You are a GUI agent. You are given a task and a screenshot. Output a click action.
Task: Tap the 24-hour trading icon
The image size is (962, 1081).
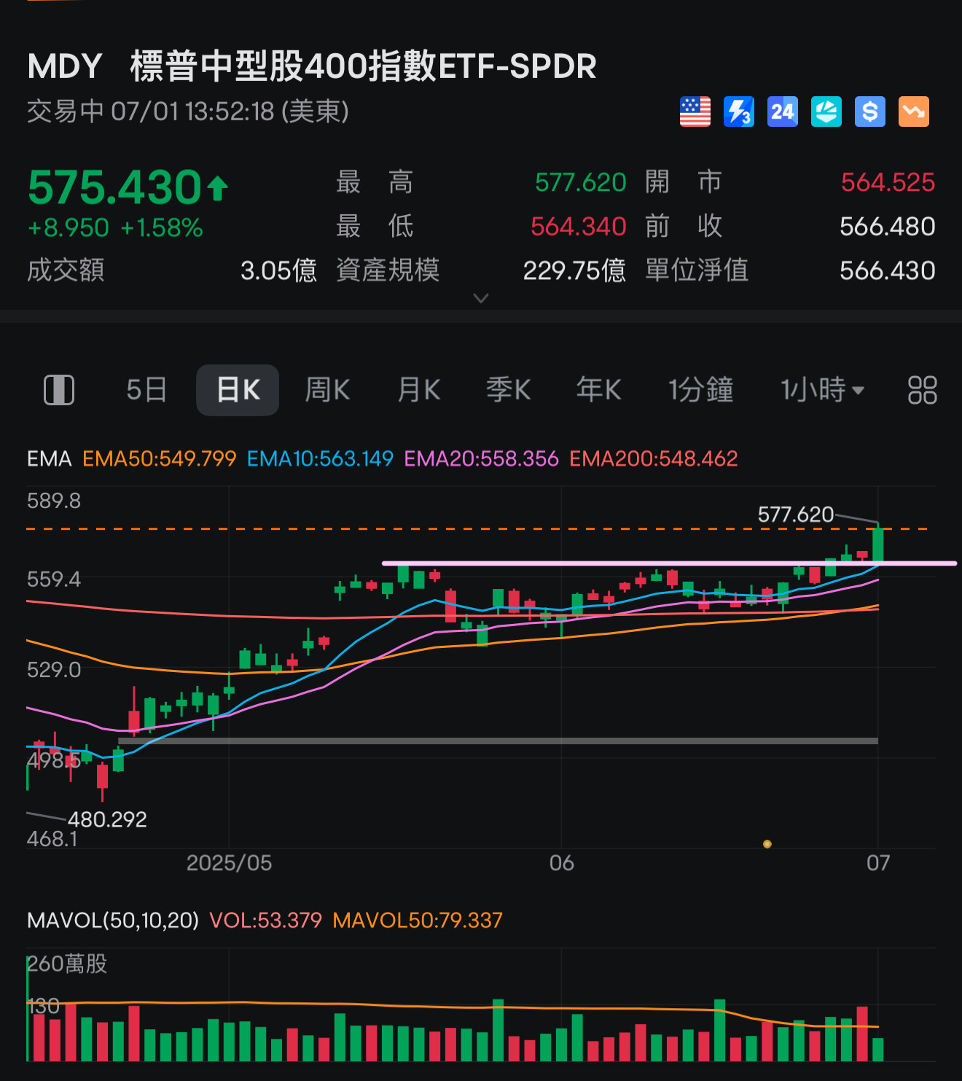click(782, 112)
